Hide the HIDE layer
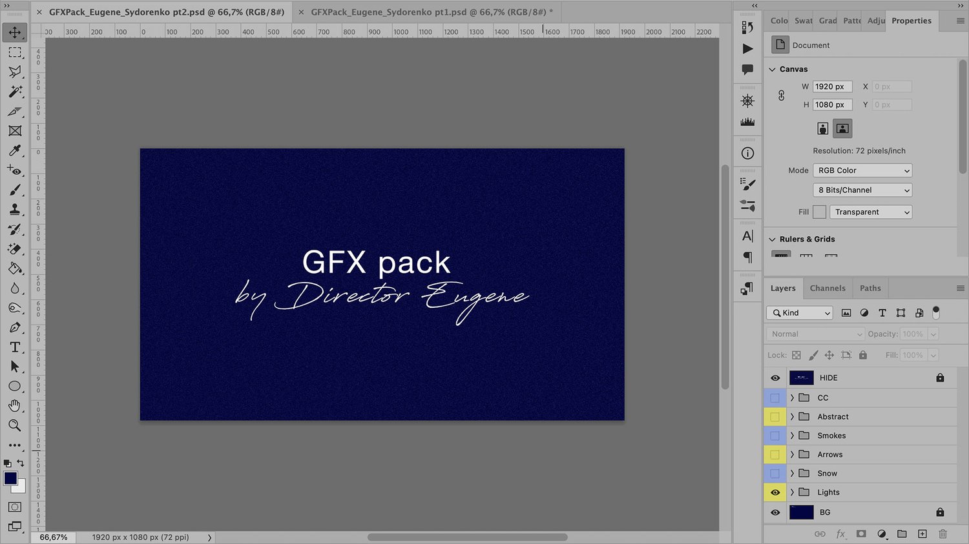The height and width of the screenshot is (544, 969). pyautogui.click(x=775, y=378)
